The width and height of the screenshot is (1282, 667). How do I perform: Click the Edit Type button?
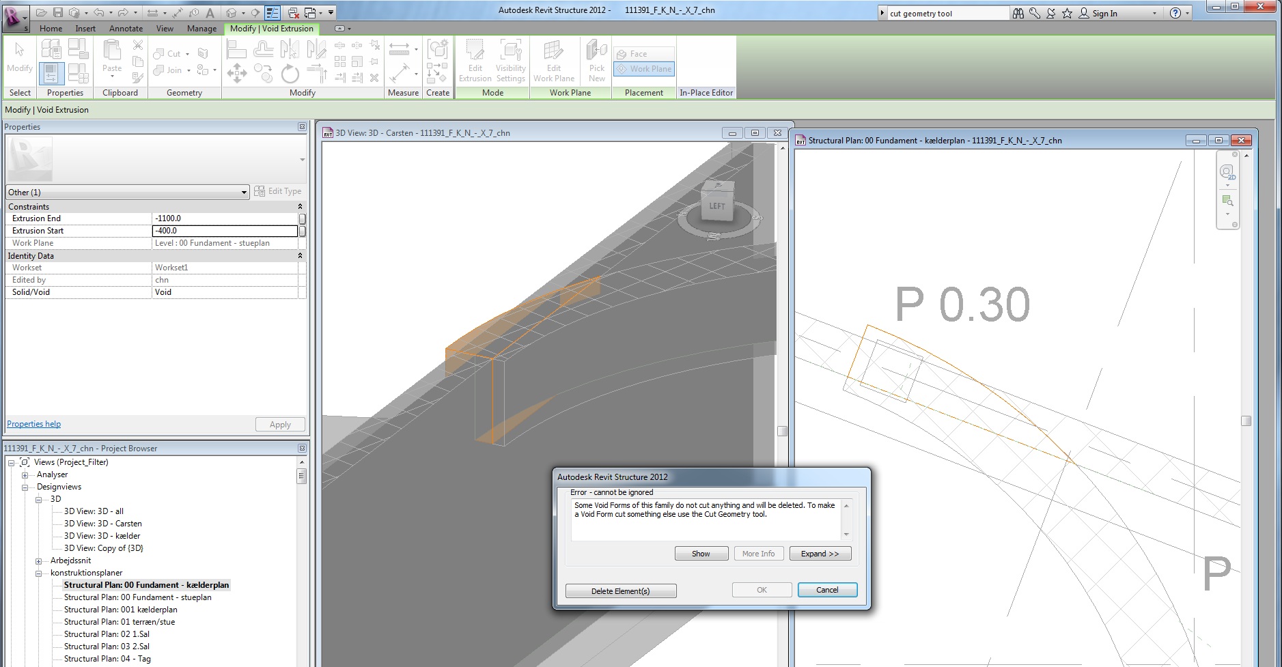click(278, 191)
